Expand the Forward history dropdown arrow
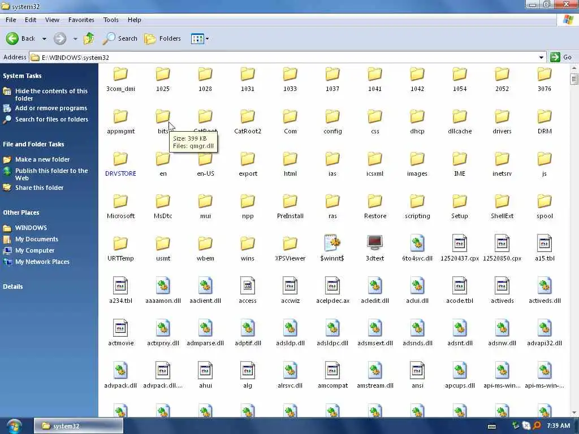This screenshot has height=434, width=579. 75,39
